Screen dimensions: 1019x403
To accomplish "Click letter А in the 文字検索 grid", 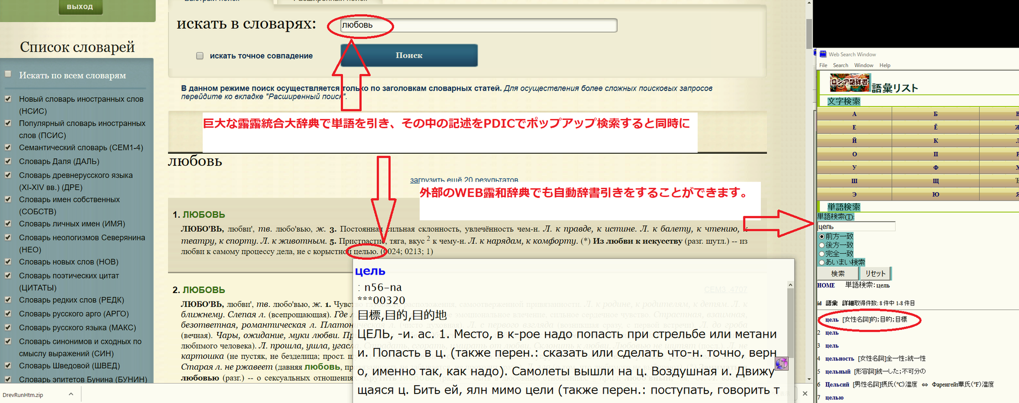I will 854,114.
